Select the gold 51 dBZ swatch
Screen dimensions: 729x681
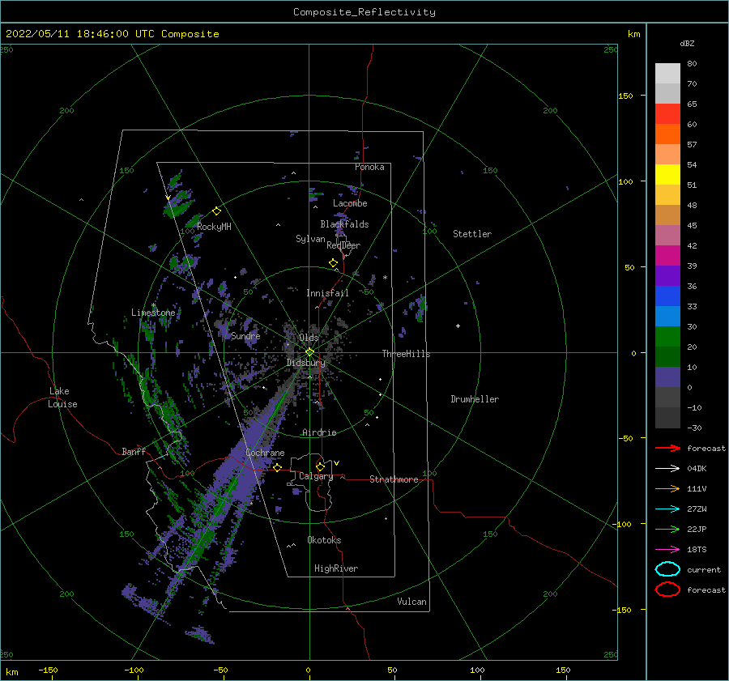(x=667, y=195)
